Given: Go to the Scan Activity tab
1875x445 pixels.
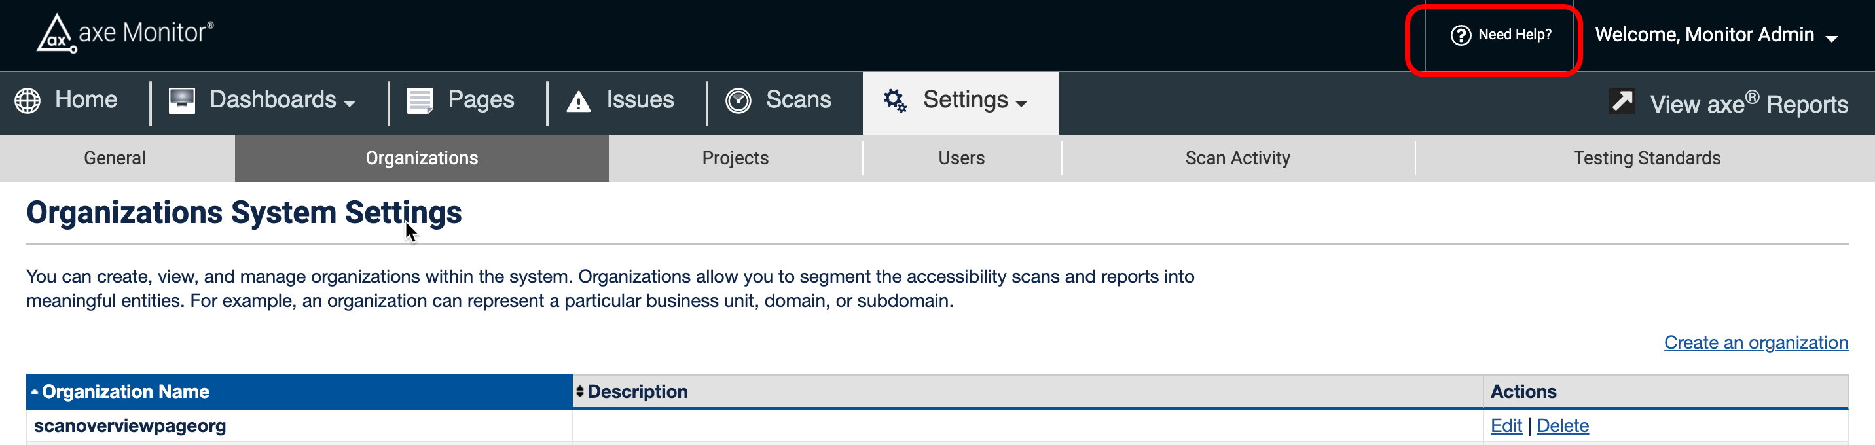Looking at the screenshot, I should point(1237,158).
